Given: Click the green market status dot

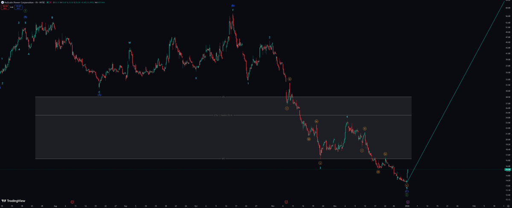Looking at the screenshot, I should pyautogui.click(x=48, y=2).
